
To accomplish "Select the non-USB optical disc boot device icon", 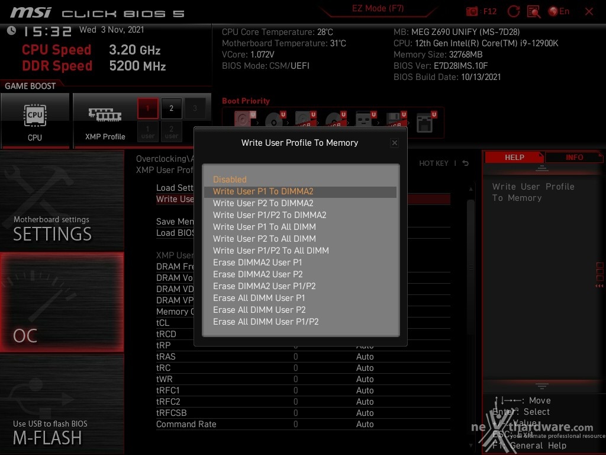I will (x=275, y=118).
